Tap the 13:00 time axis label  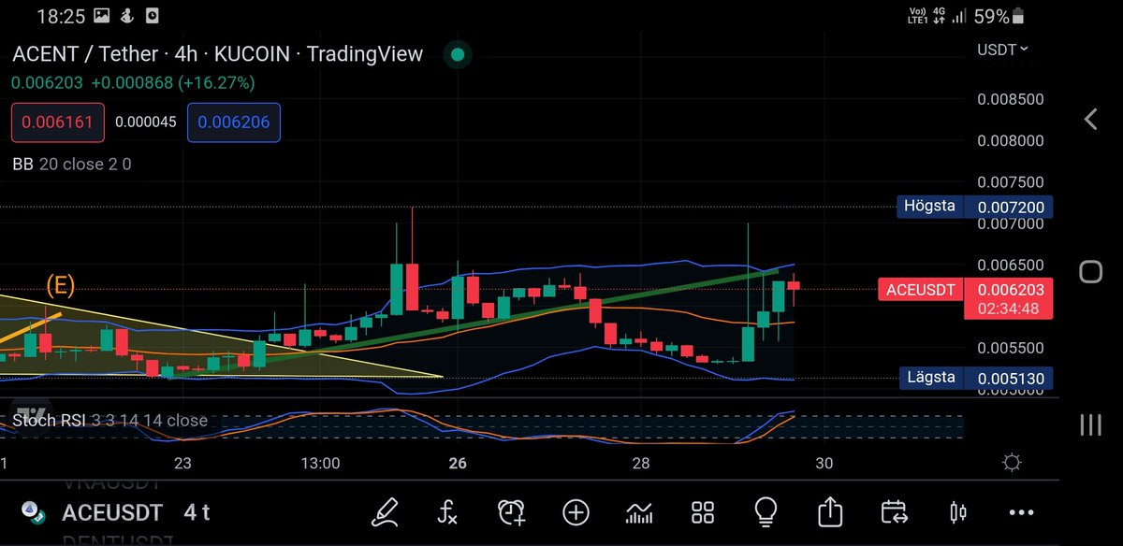[320, 463]
